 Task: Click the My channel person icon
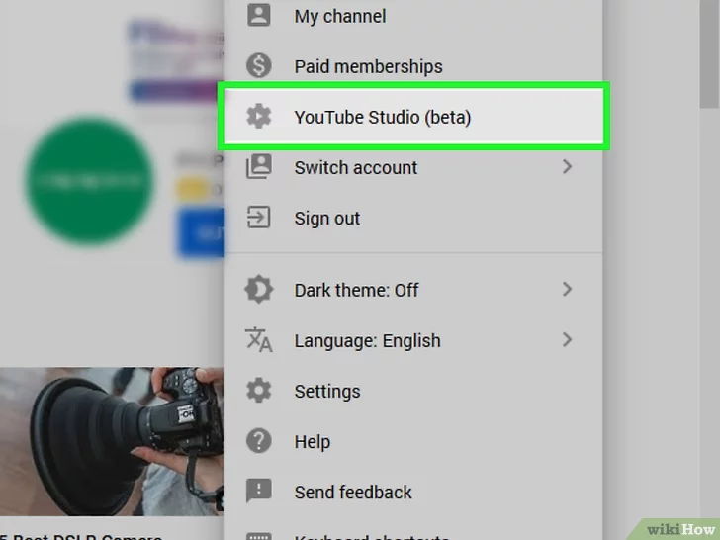coord(258,16)
